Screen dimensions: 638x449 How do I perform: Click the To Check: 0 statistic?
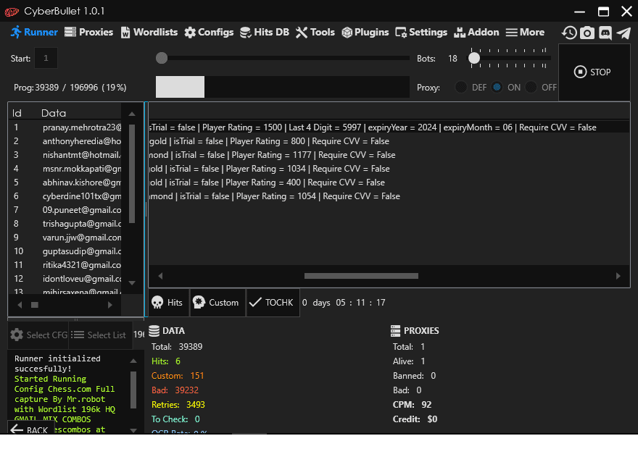click(x=175, y=419)
